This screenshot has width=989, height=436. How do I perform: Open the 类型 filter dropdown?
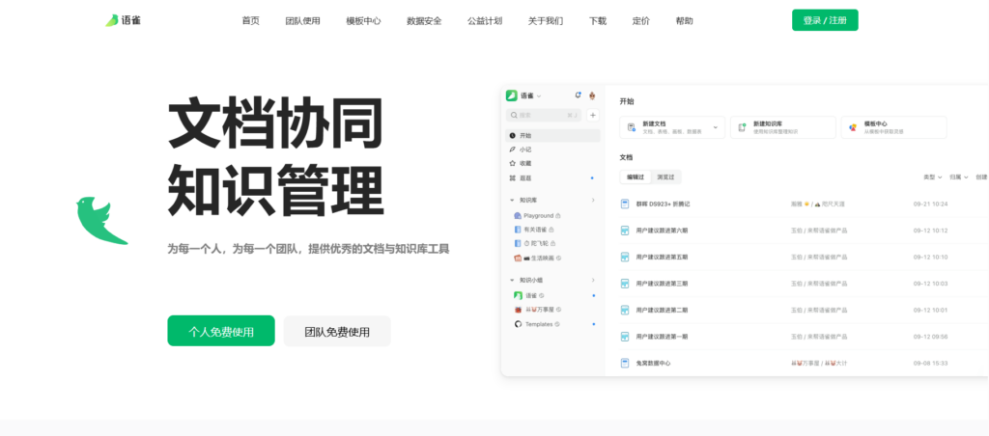point(933,177)
